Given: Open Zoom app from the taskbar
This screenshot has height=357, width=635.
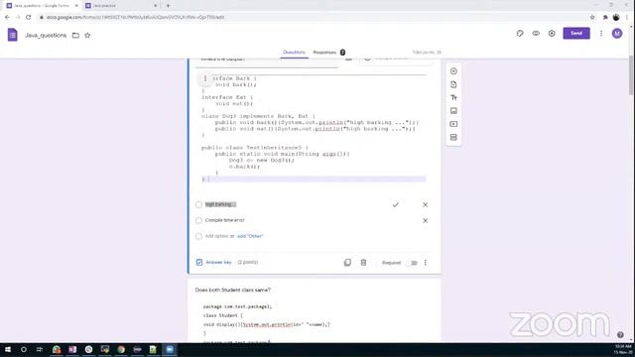Looking at the screenshot, I should (170, 349).
